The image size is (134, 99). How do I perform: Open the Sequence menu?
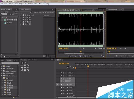coord(23,4)
